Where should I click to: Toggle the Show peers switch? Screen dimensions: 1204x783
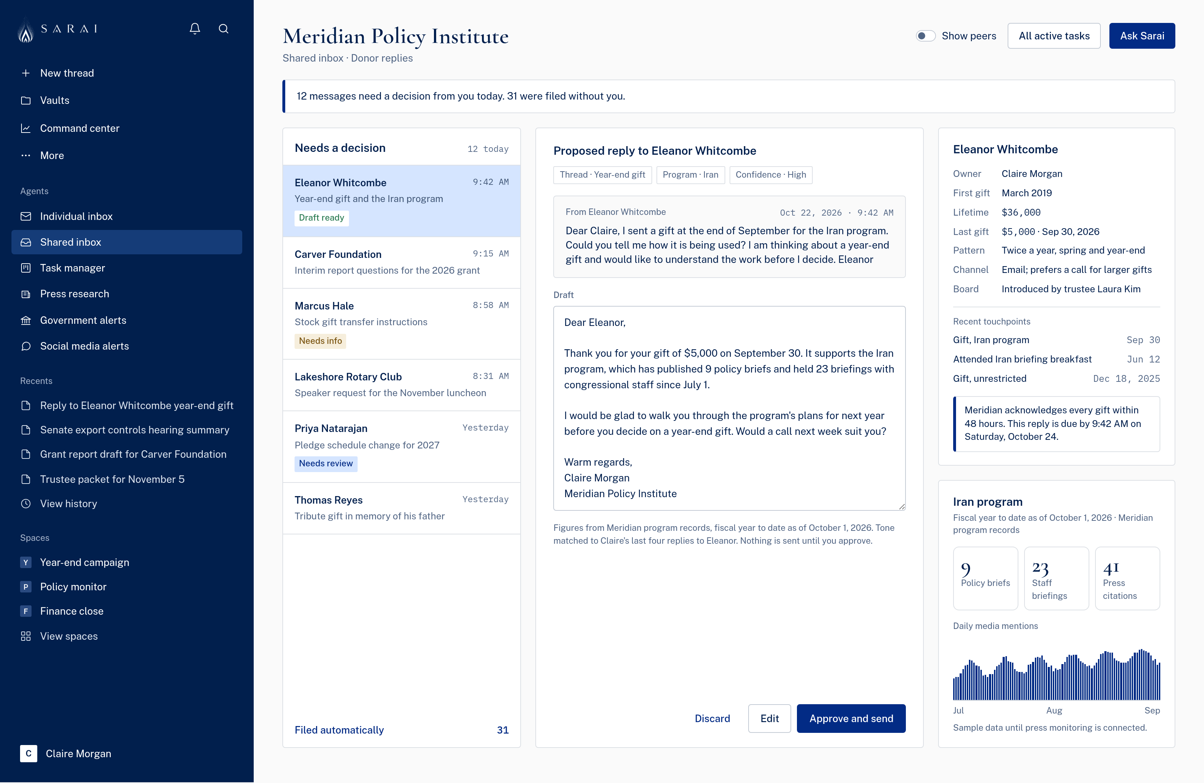925,36
